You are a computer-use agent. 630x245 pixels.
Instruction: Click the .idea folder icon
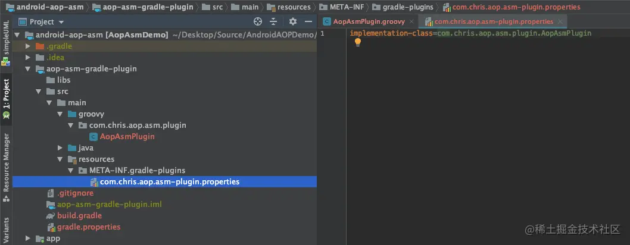[x=39, y=57]
